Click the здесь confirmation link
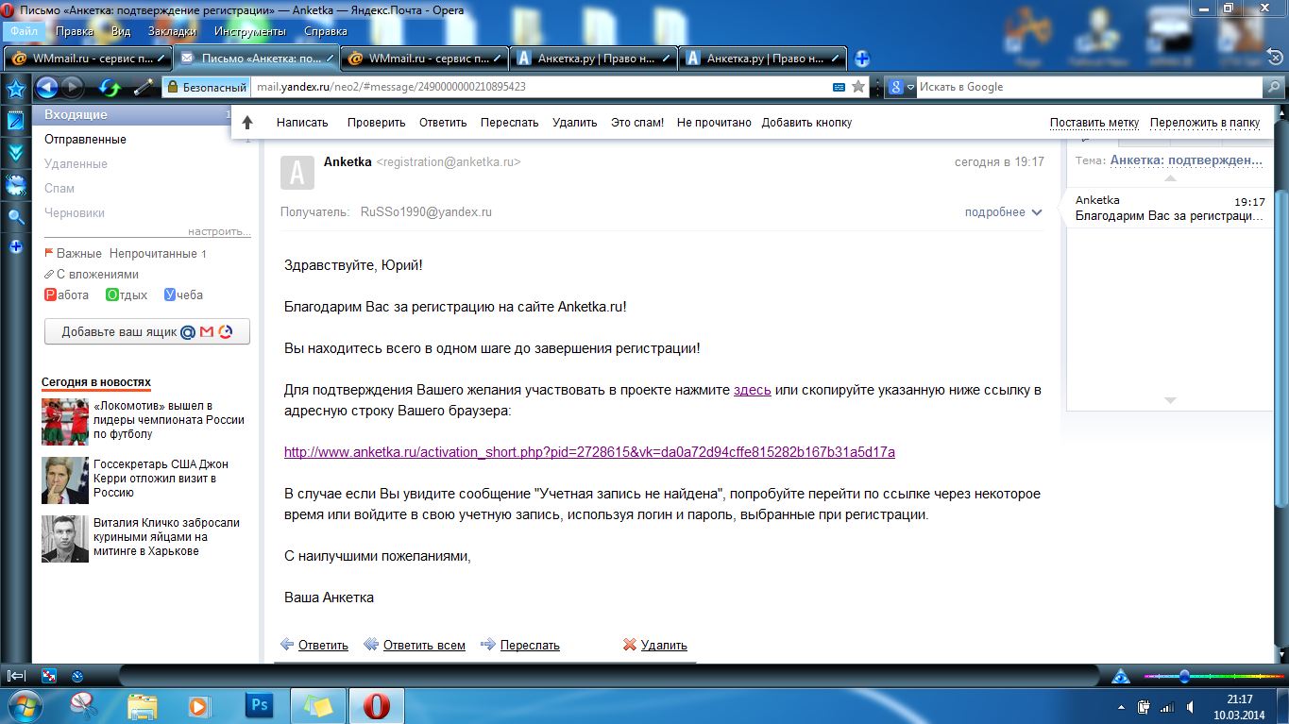The image size is (1289, 724). coord(753,390)
